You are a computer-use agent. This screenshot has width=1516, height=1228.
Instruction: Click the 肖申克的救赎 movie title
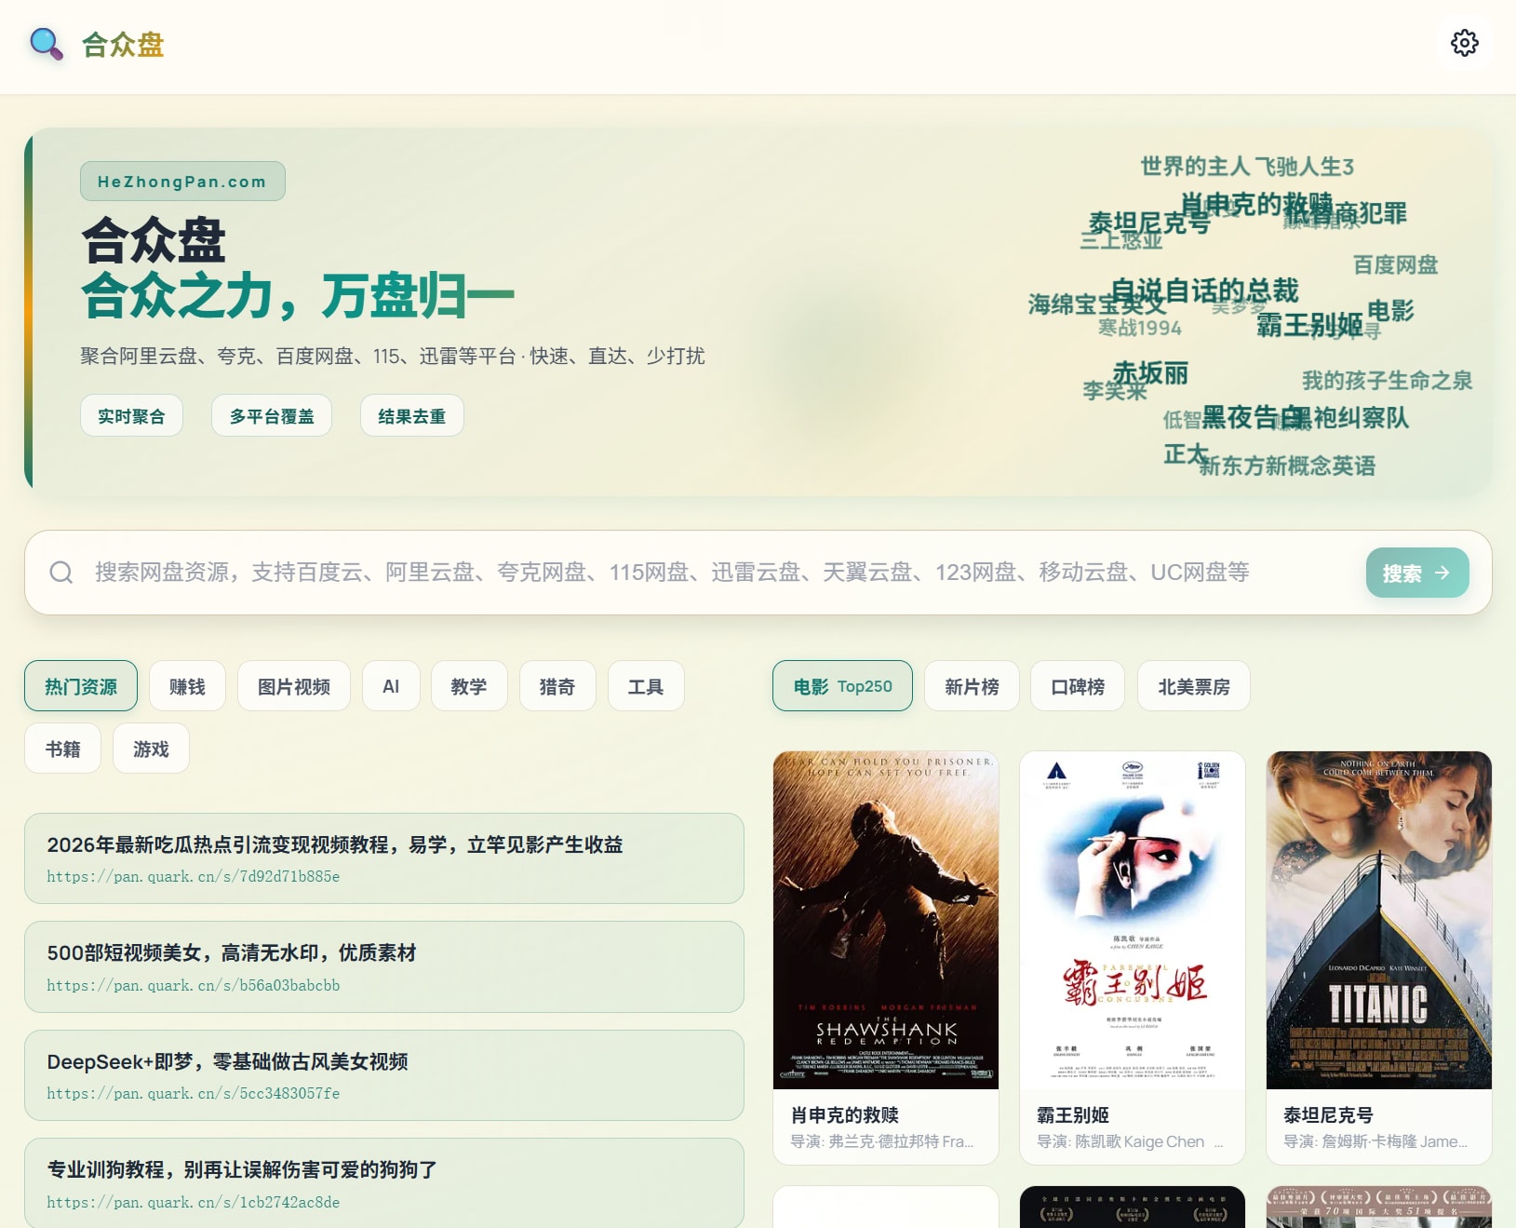pos(845,1114)
